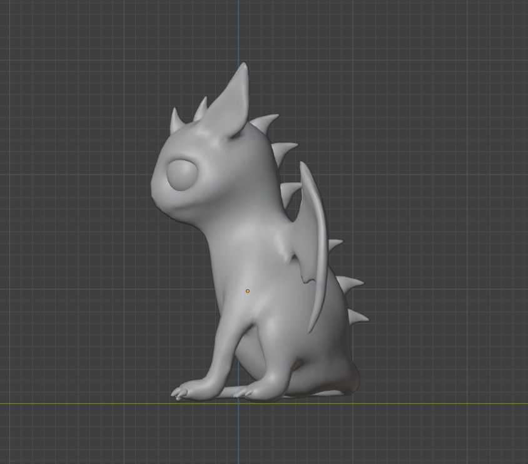Click the orange origin point on the dragon
This screenshot has height=464, width=528.
248,291
